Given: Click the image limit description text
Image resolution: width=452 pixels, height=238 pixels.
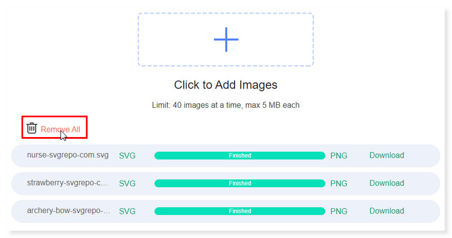Looking at the screenshot, I should [x=225, y=105].
